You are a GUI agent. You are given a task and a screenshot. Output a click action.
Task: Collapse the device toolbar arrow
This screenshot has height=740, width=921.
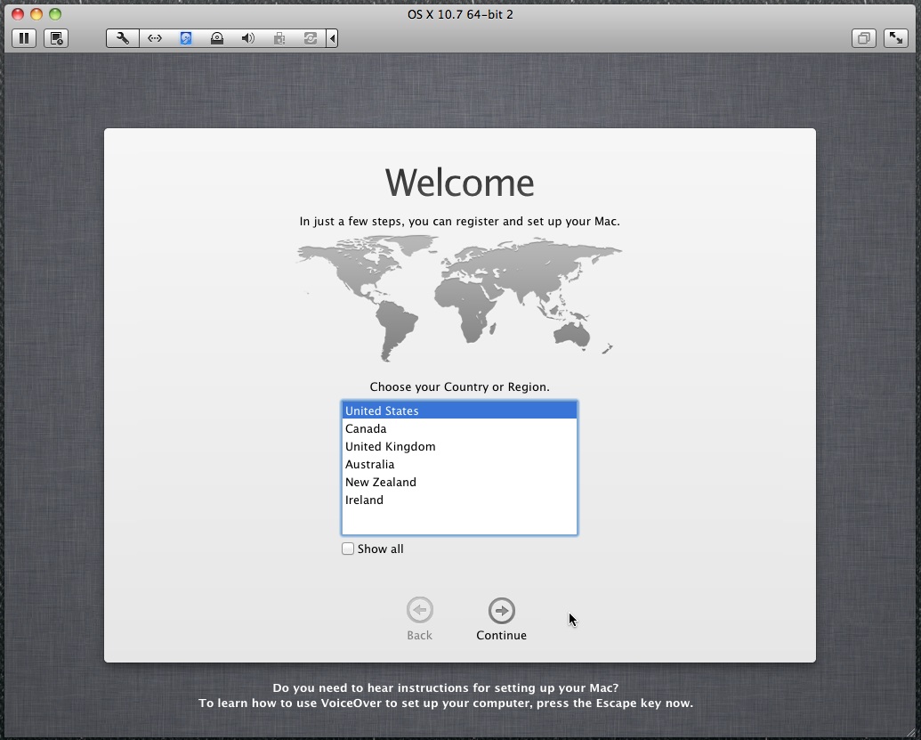333,38
